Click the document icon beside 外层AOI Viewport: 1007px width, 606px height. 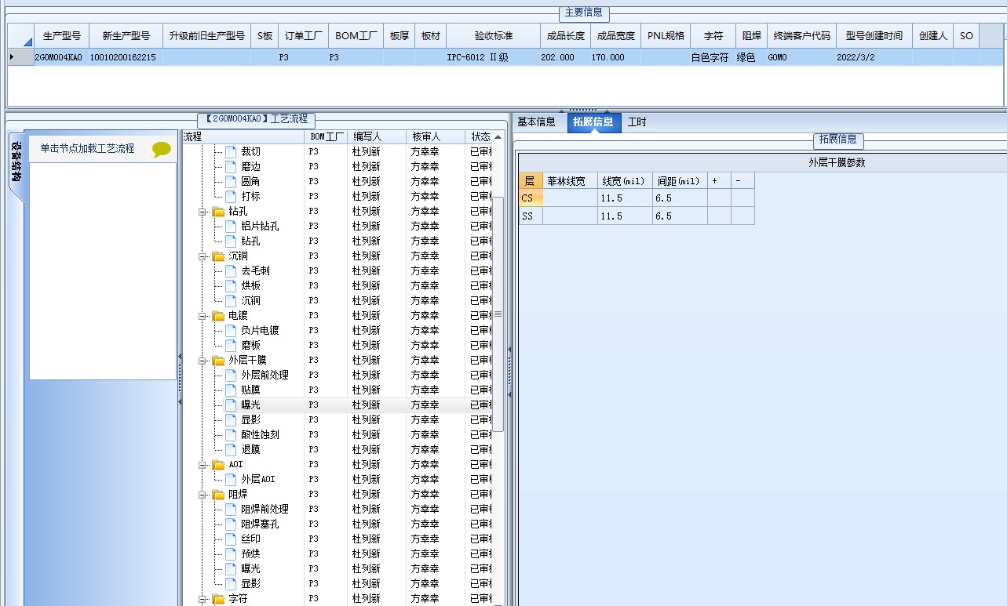(x=231, y=479)
